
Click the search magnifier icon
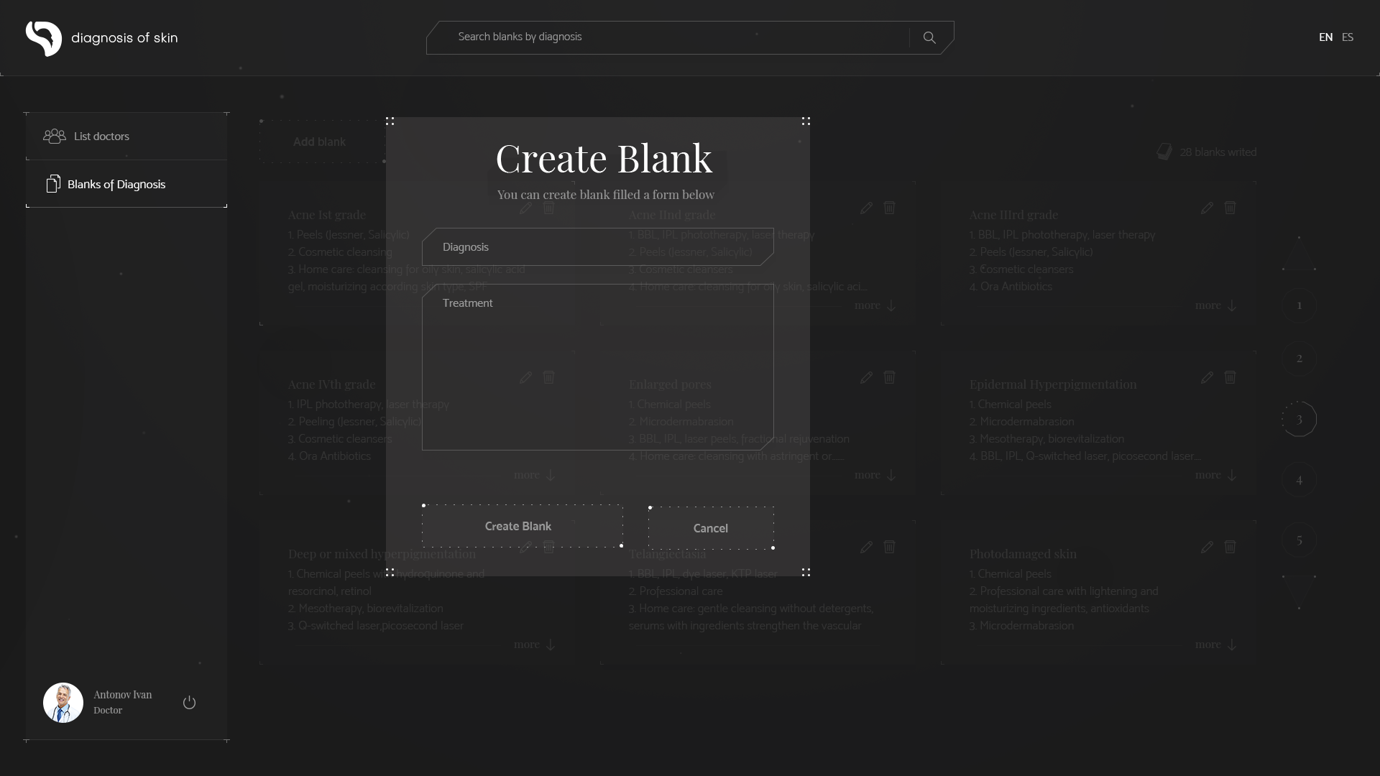pyautogui.click(x=929, y=37)
